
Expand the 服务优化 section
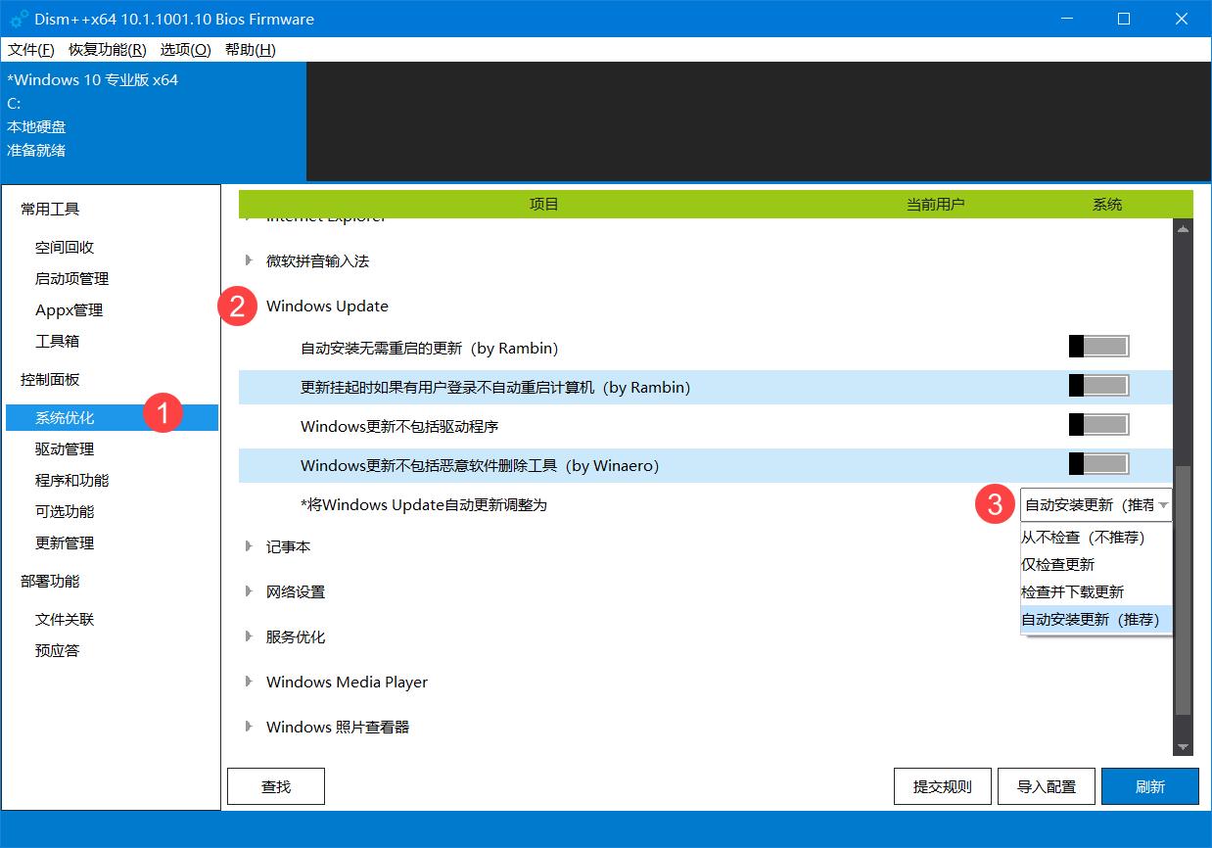(249, 636)
